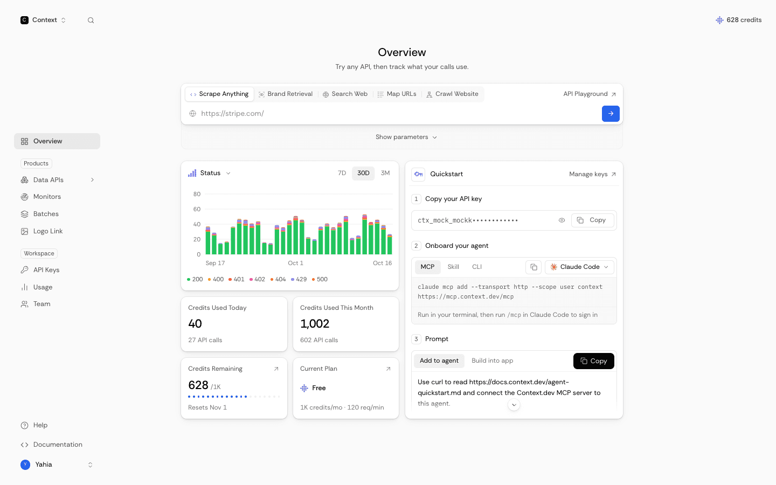776x485 pixels.
Task: Click the Team people icon
Action: (24, 304)
